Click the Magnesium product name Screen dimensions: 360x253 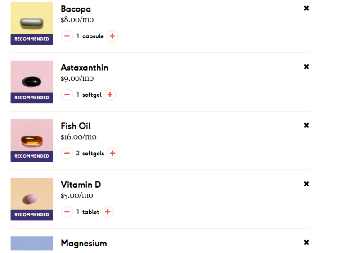tap(84, 244)
